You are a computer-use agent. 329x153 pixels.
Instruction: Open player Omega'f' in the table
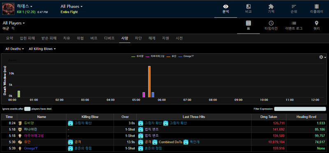pos(30,148)
